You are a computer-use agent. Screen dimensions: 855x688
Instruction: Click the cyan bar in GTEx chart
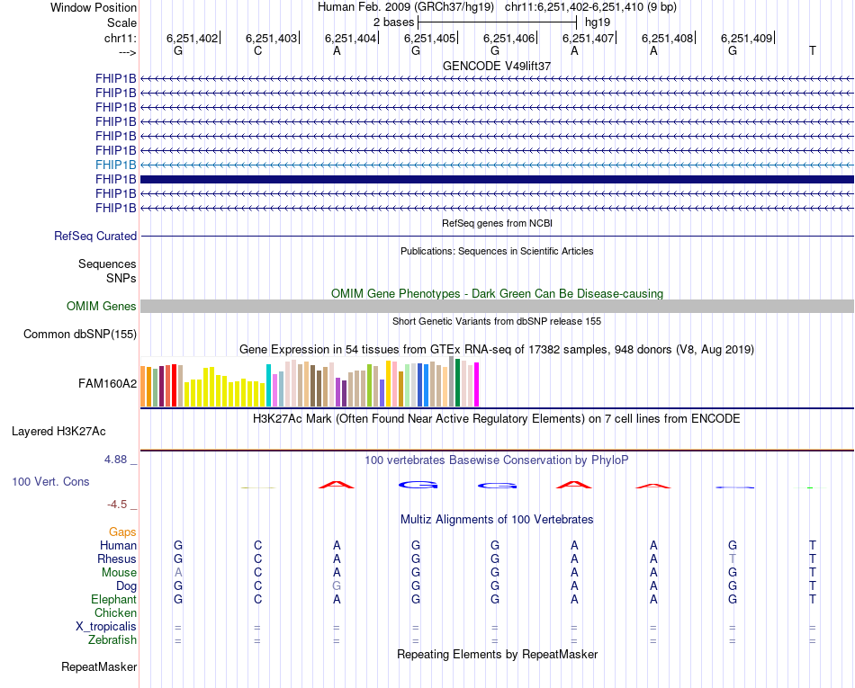[x=268, y=385]
